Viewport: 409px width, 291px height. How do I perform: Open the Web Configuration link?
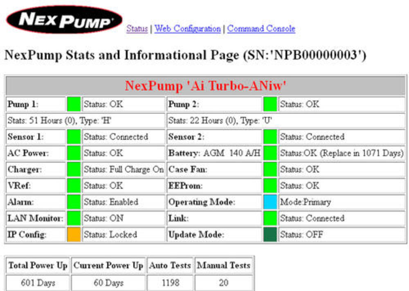(x=188, y=29)
